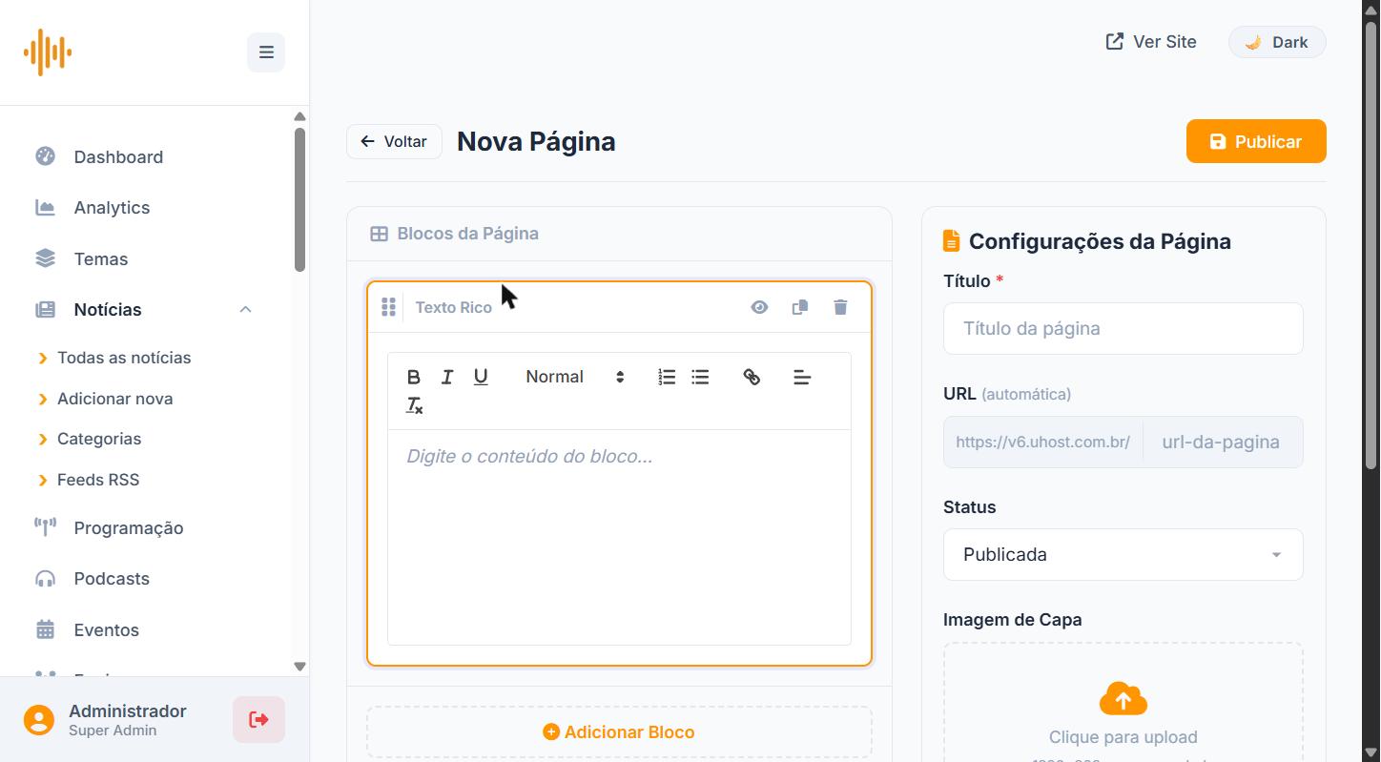Focus the Título da página field
The image size is (1381, 762).
(1123, 328)
